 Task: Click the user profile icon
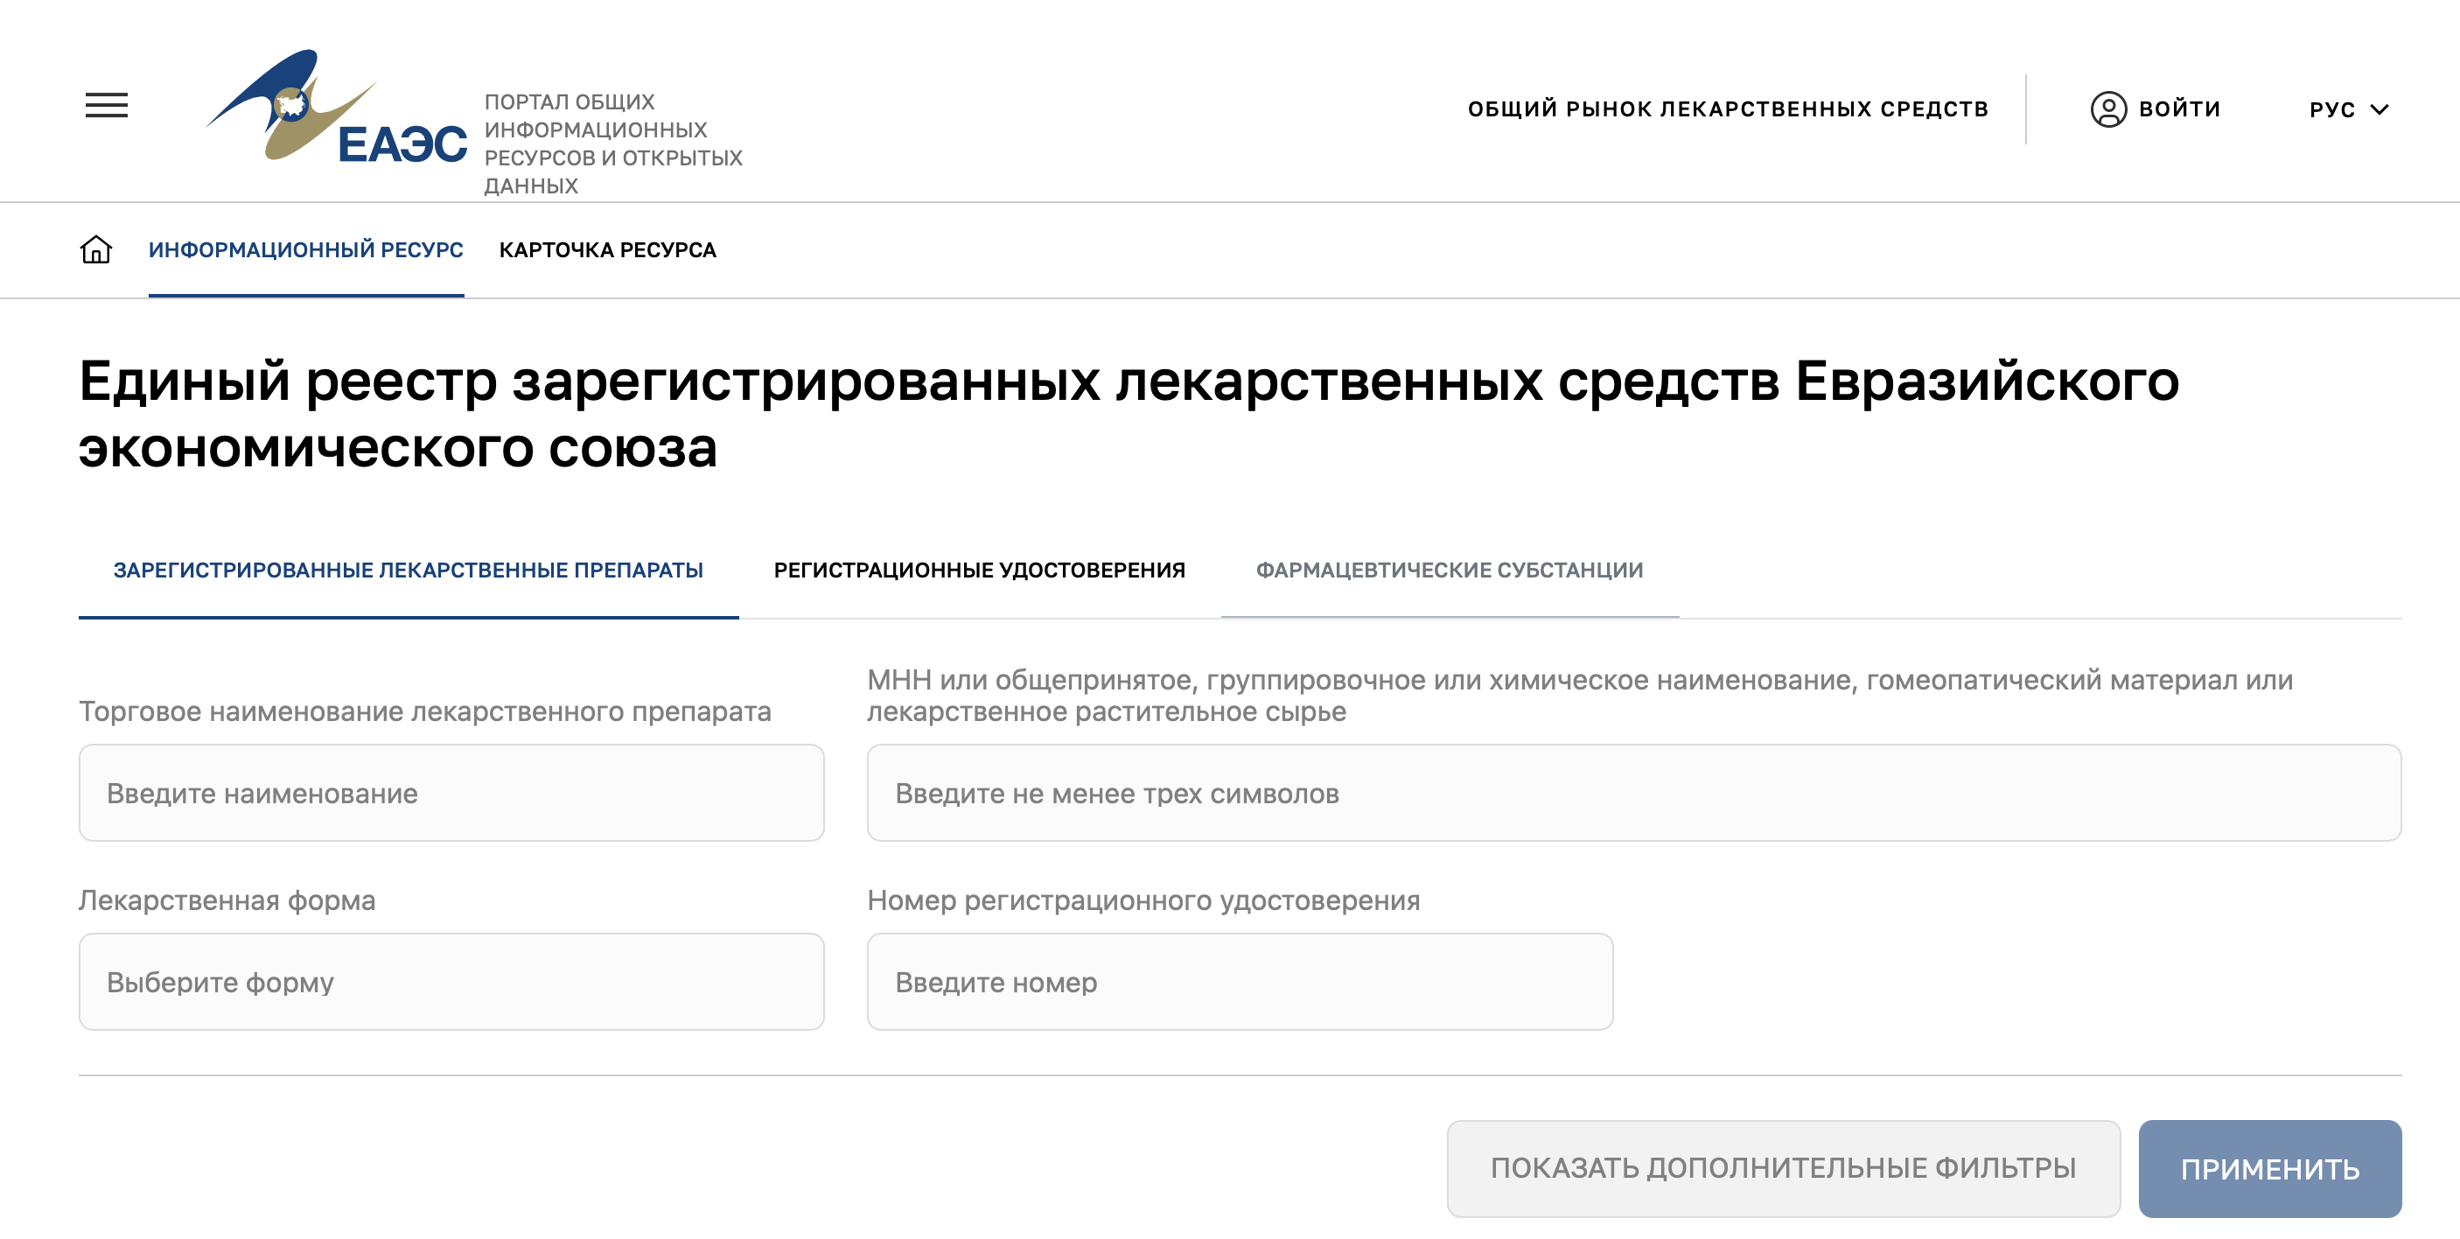click(x=2107, y=108)
